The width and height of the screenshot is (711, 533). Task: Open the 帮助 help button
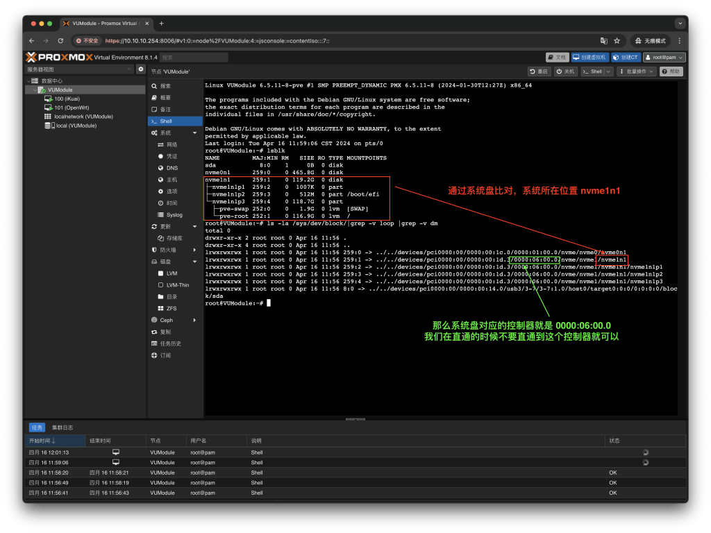pos(671,71)
